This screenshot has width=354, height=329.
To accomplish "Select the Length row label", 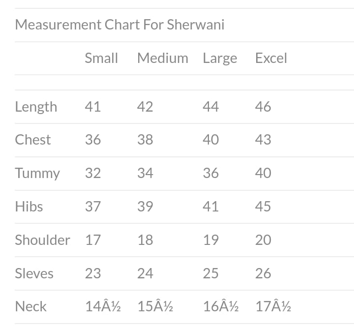I will tap(36, 107).
